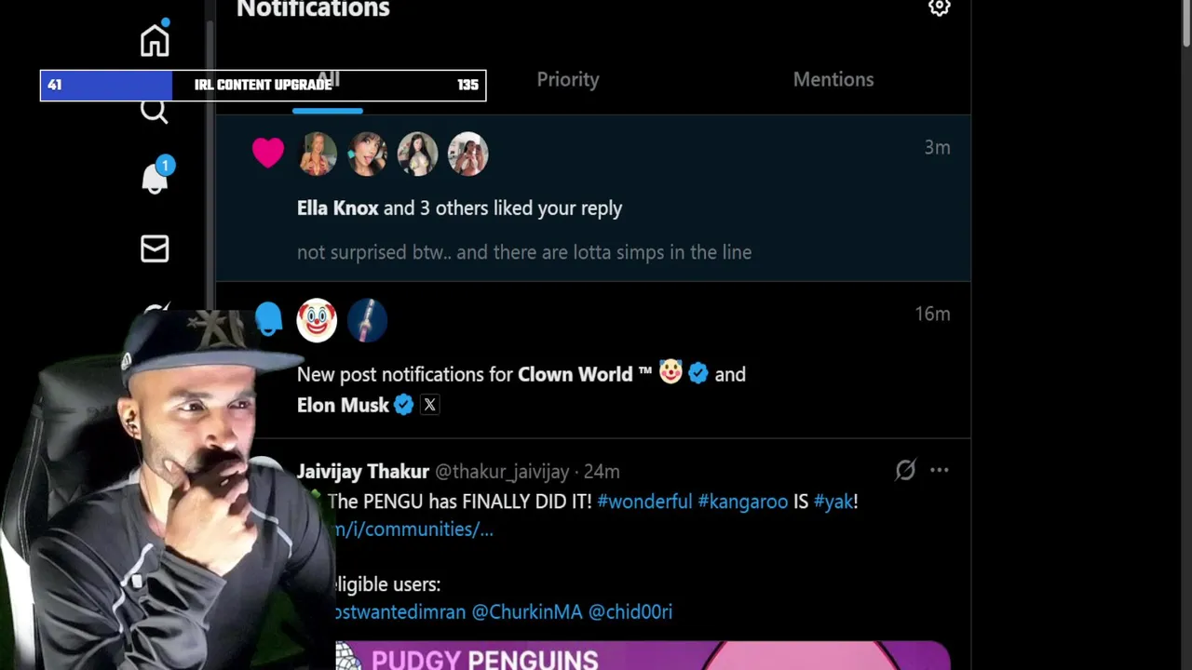Click the Grok icon on Jaivijay post
The height and width of the screenshot is (670, 1192).
[x=905, y=471]
